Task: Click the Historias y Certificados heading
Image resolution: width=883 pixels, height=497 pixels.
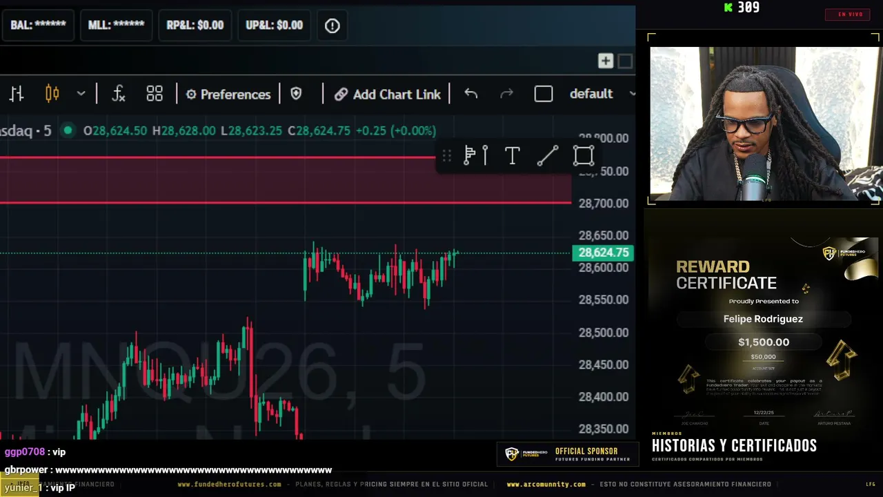Action: click(x=734, y=446)
